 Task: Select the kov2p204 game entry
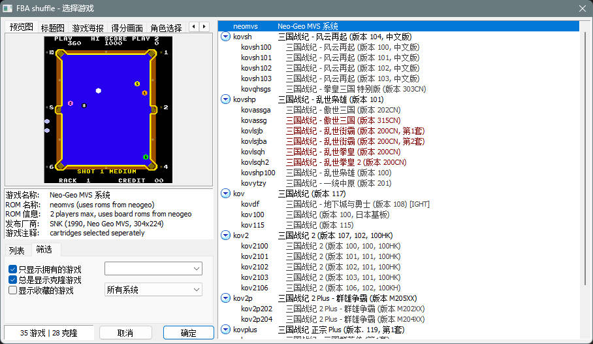pyautogui.click(x=398, y=319)
